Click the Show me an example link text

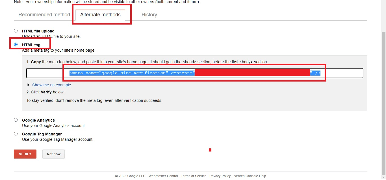(51, 85)
